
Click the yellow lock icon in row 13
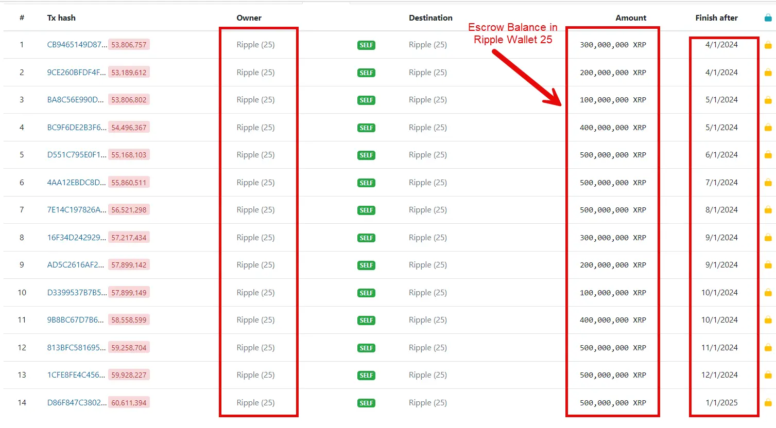tap(768, 375)
